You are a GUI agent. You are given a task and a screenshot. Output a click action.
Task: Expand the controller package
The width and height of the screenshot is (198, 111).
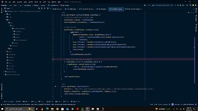[x=13, y=31]
